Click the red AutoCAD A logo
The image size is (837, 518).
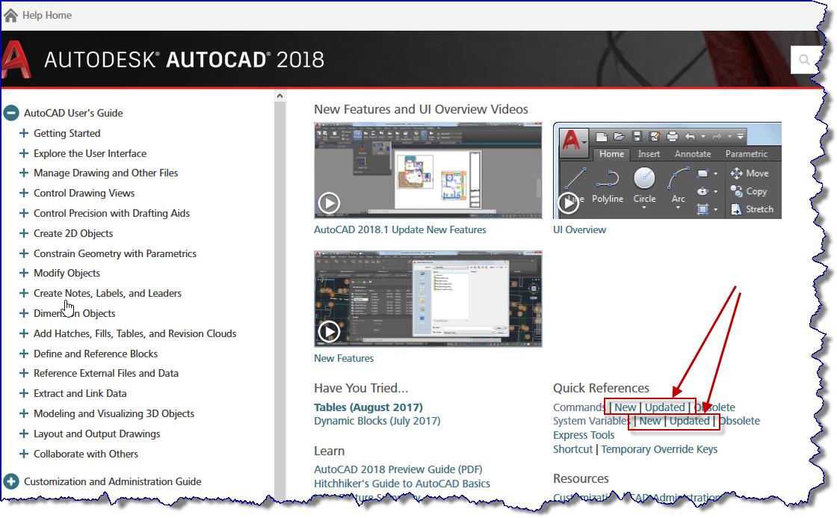click(16, 58)
